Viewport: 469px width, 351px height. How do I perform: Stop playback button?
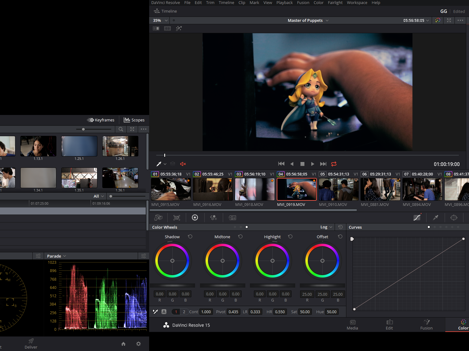click(x=302, y=164)
